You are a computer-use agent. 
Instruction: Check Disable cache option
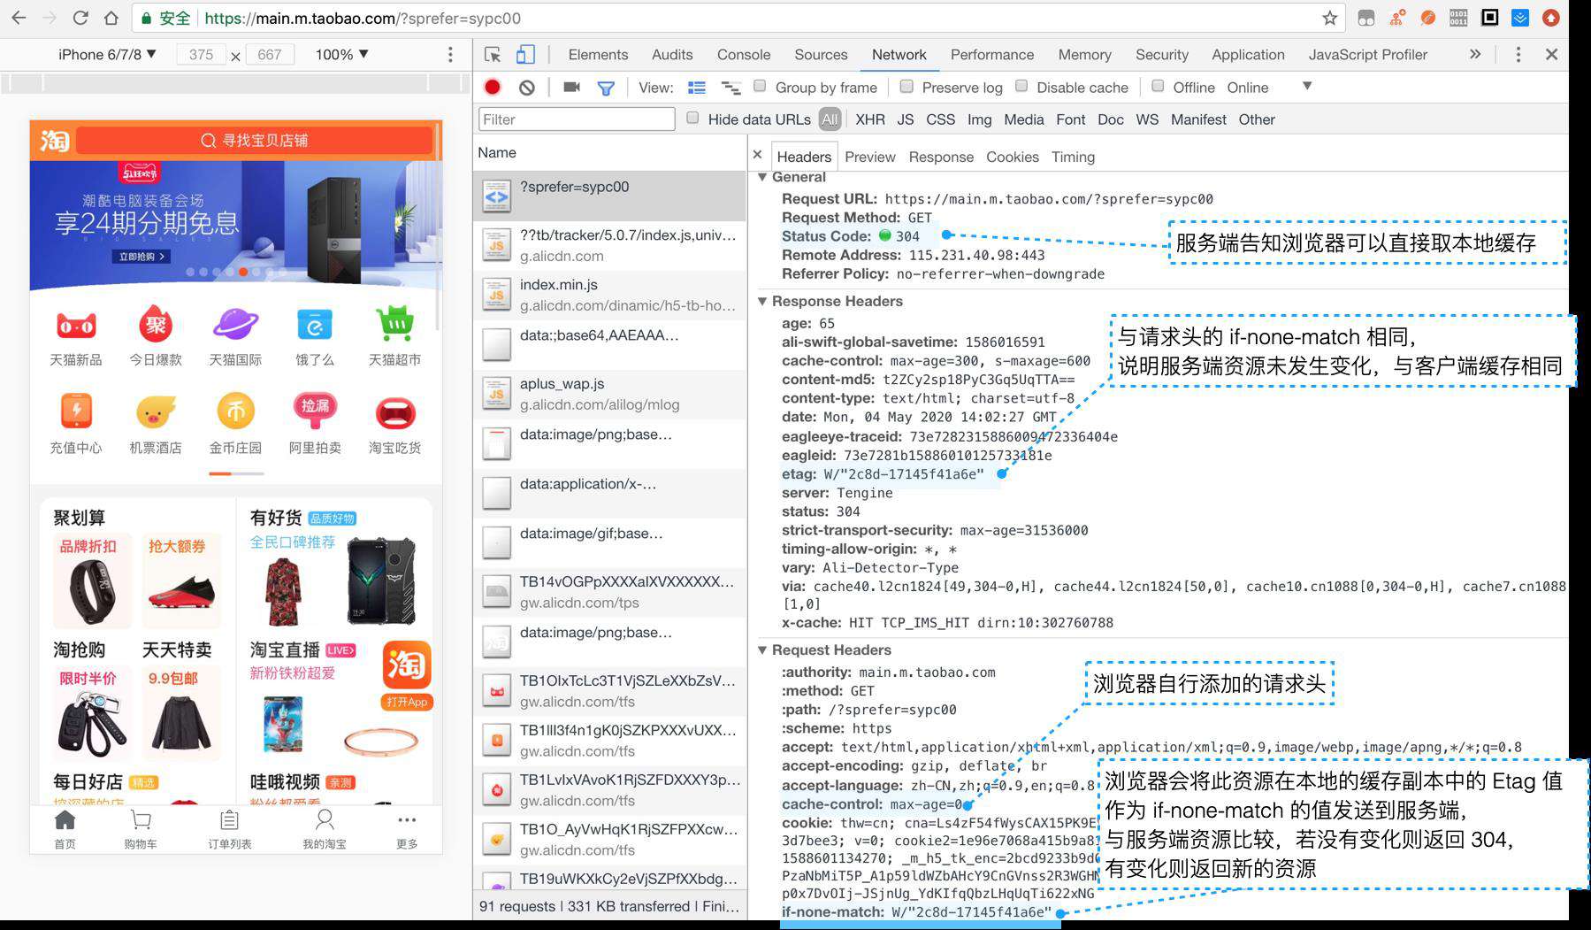coord(1021,86)
